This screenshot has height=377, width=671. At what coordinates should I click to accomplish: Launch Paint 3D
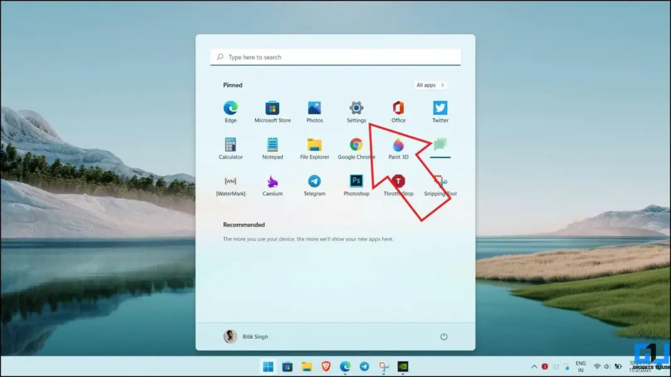click(x=398, y=147)
